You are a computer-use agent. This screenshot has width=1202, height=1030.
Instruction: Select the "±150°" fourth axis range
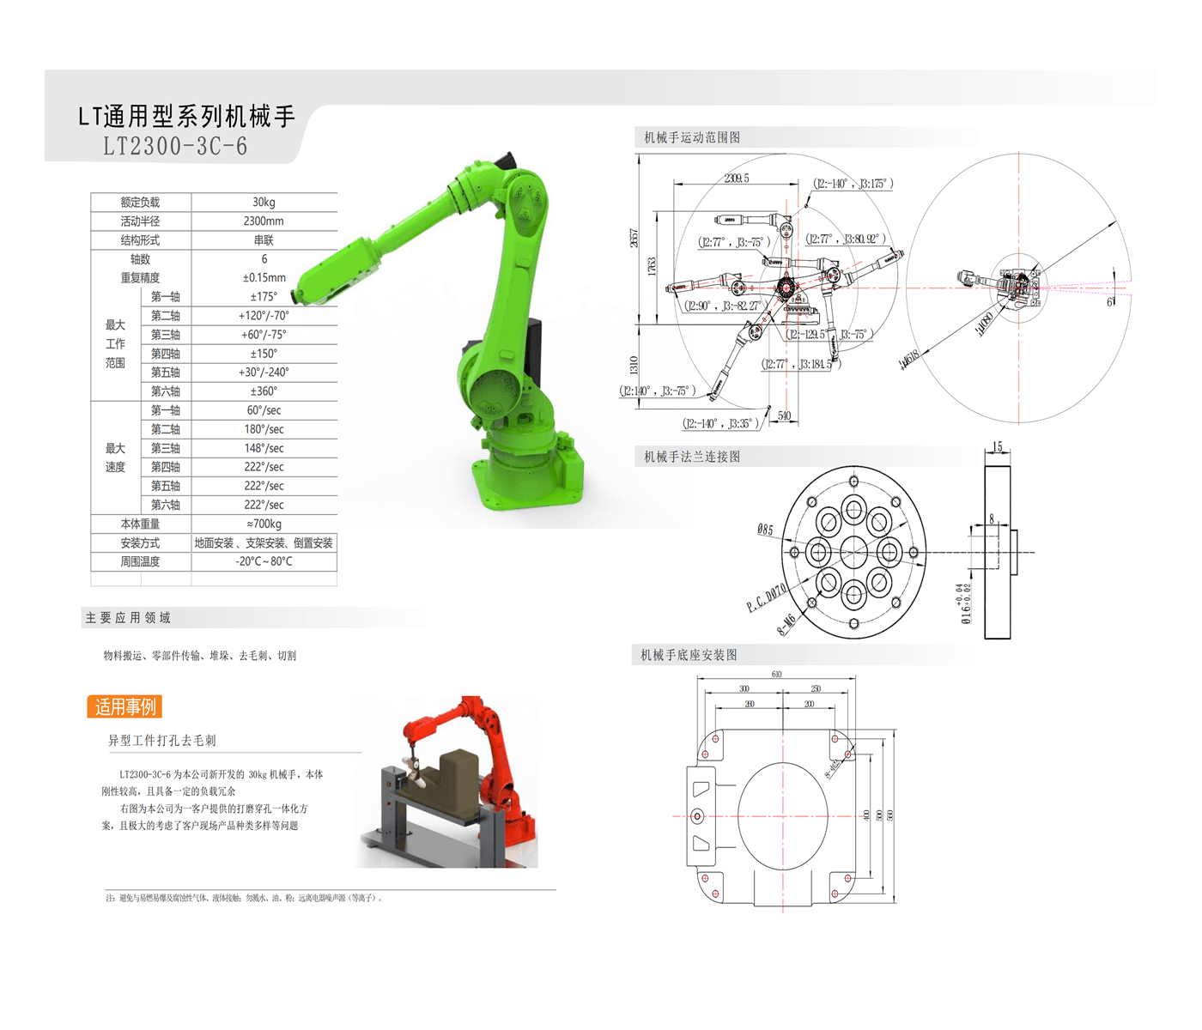(264, 354)
